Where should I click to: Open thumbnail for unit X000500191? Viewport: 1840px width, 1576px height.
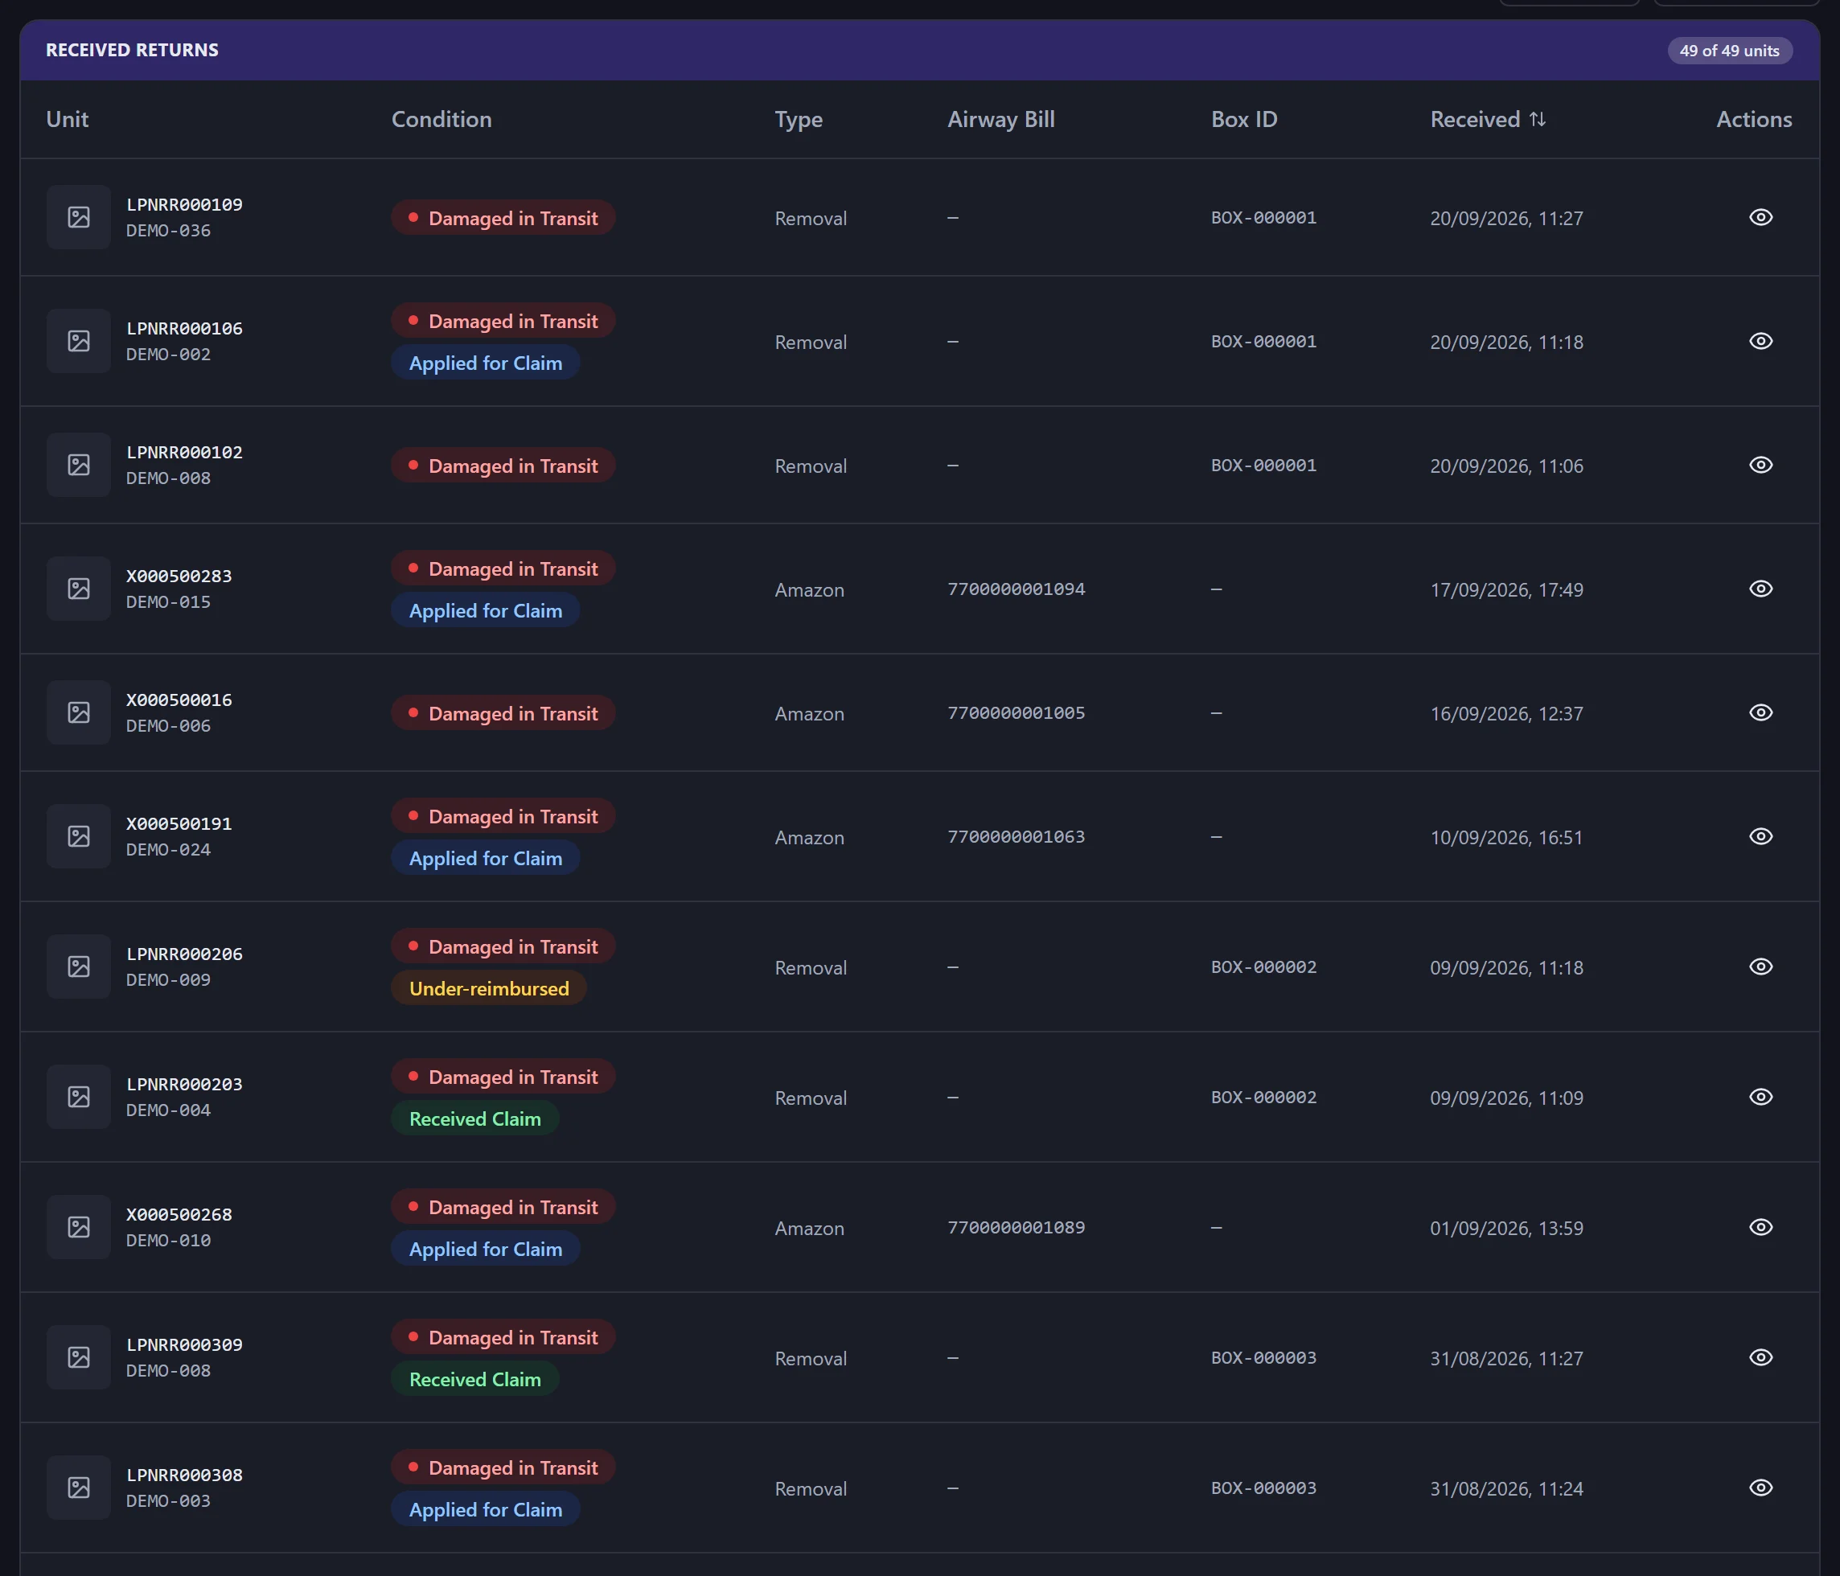pyautogui.click(x=79, y=836)
